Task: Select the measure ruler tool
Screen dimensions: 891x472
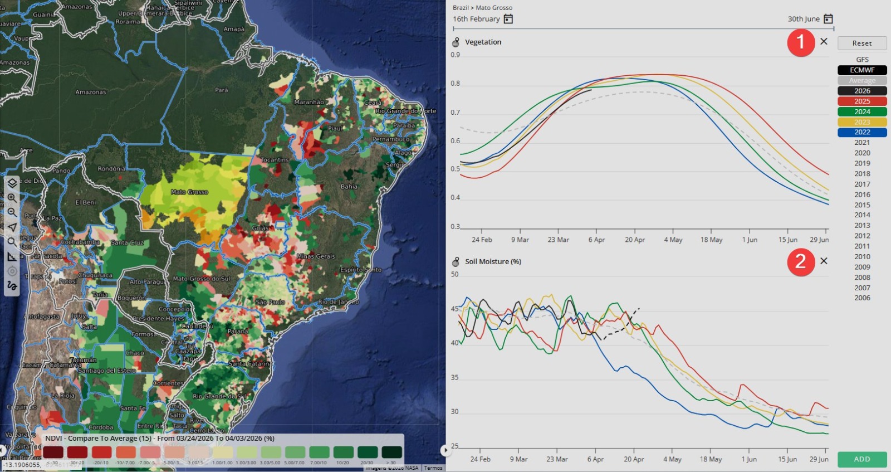Action: coord(12,257)
